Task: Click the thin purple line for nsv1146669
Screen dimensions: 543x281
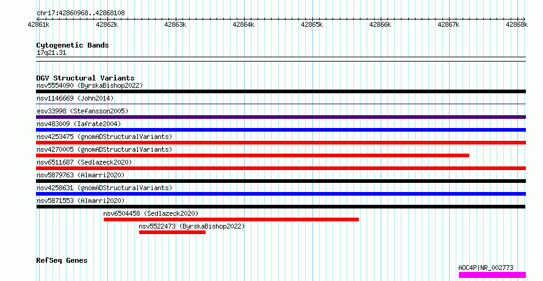Action: pyautogui.click(x=281, y=104)
